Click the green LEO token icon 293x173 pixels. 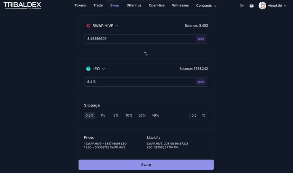88,69
